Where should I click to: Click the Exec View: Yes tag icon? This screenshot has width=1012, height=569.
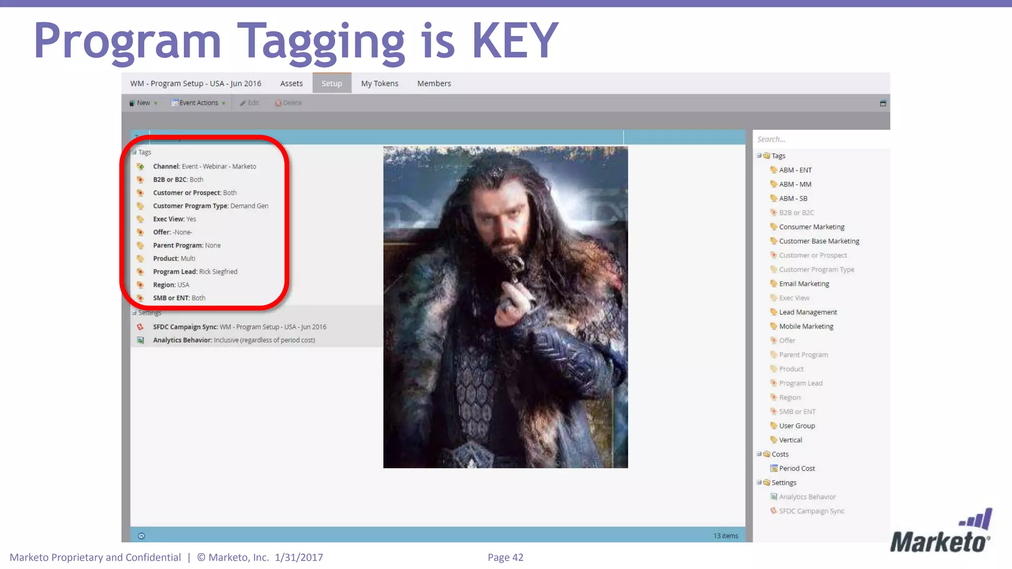140,219
